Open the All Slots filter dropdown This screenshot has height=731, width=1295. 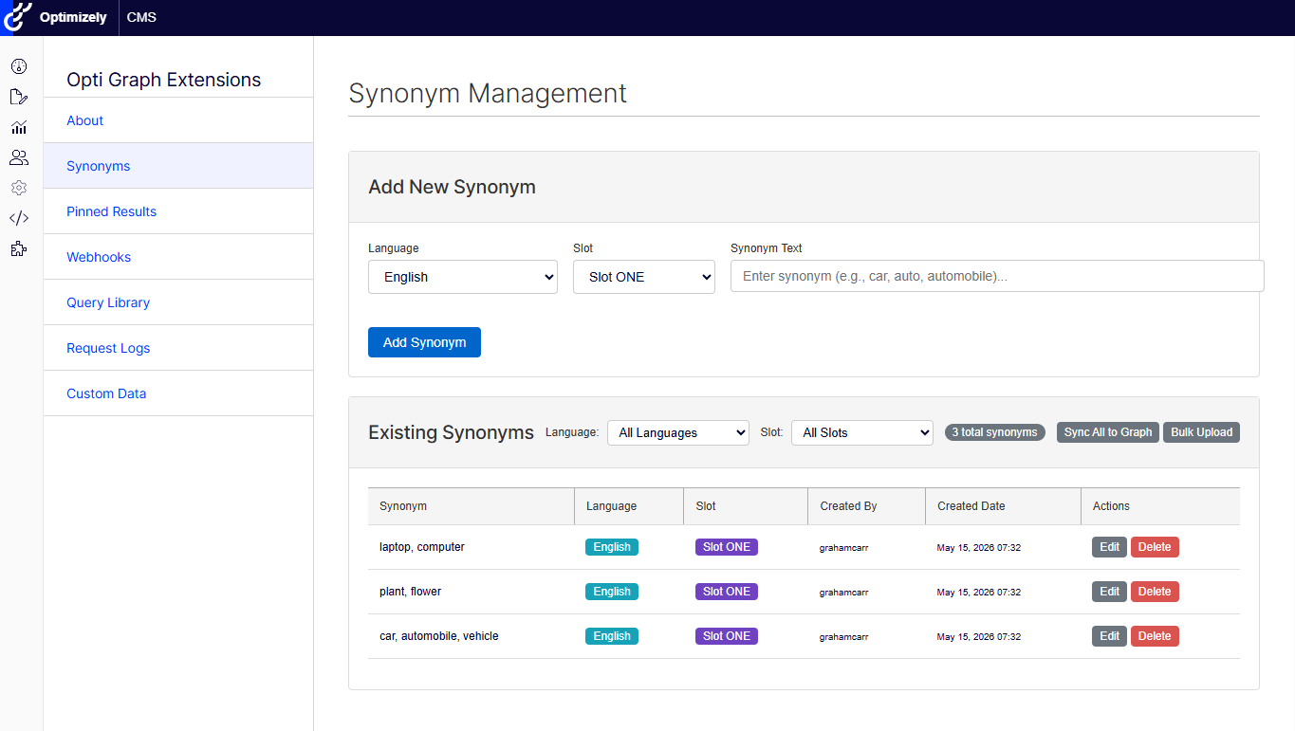pyautogui.click(x=862, y=432)
